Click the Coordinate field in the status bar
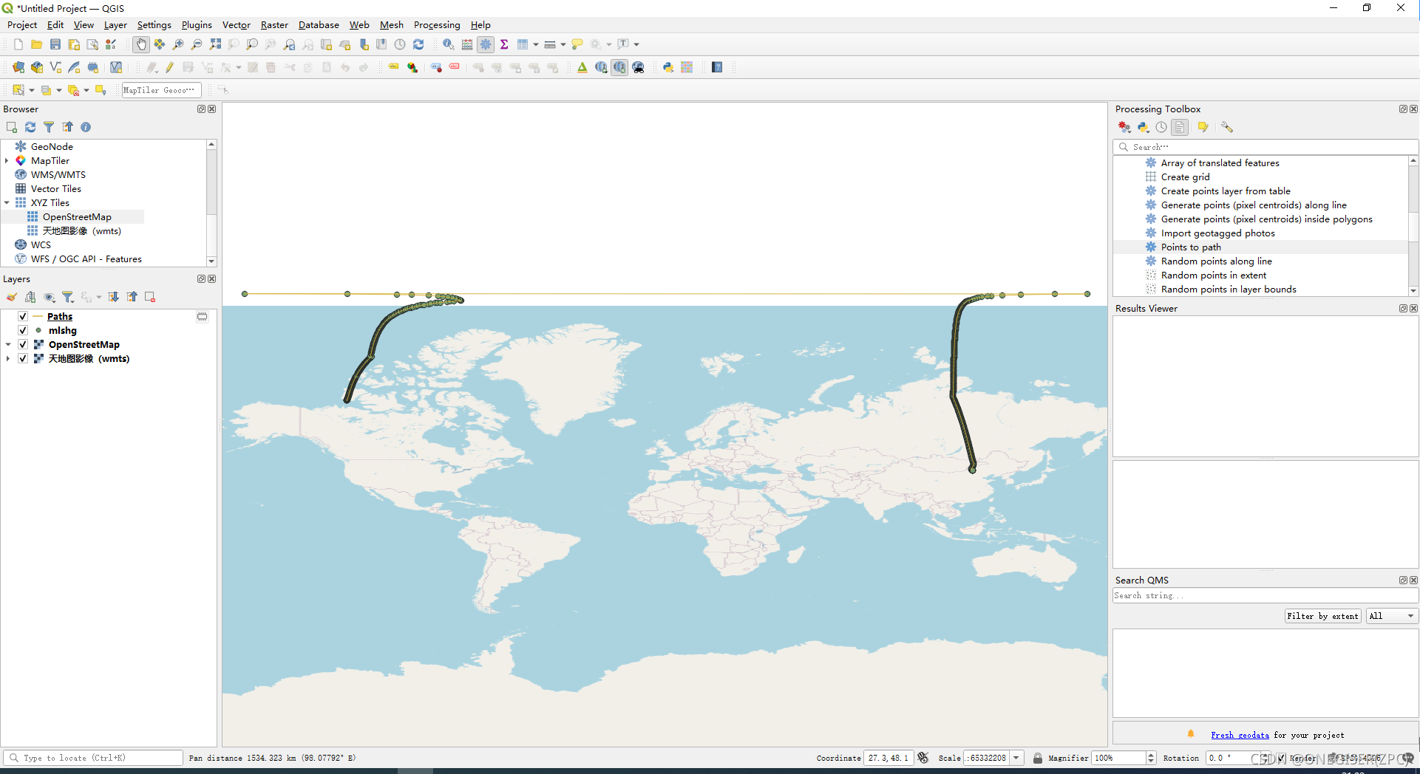The width and height of the screenshot is (1420, 774). (889, 758)
